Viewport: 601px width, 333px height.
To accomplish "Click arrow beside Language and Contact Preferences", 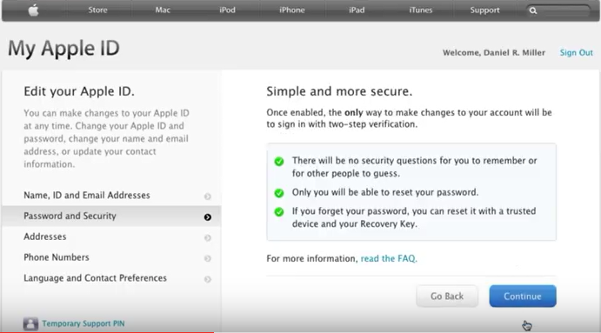I will click(x=207, y=279).
